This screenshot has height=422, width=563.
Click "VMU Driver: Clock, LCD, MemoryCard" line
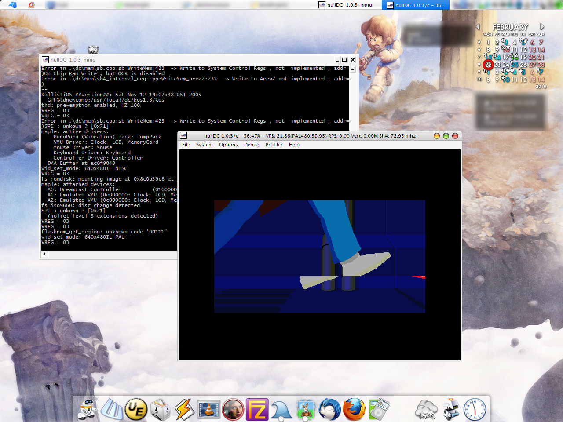pos(106,142)
